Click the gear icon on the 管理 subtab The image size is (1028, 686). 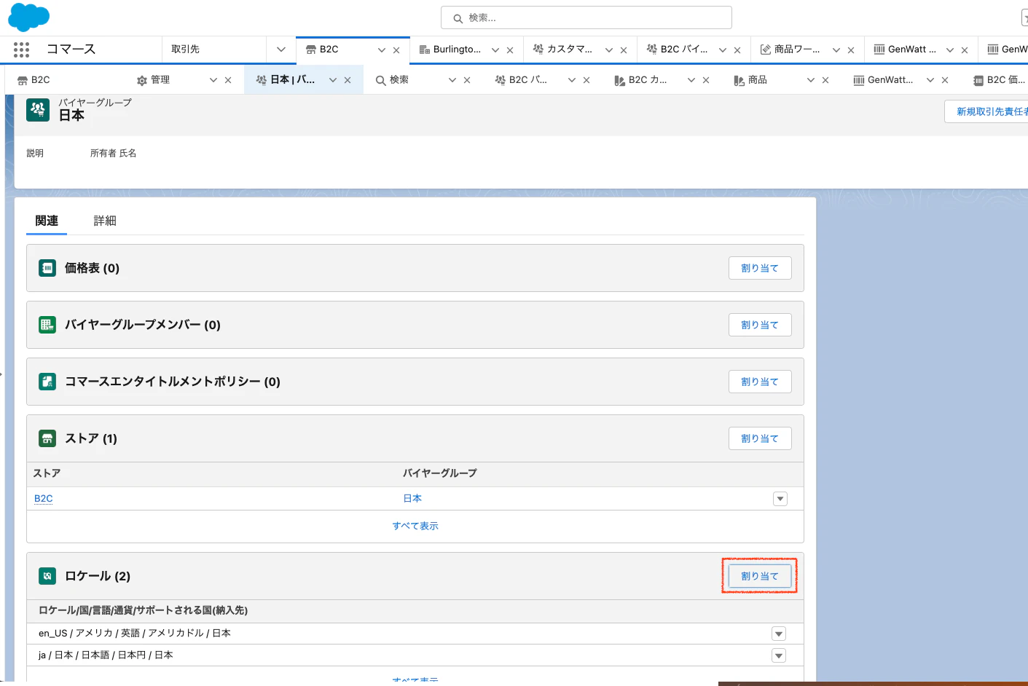coord(142,80)
